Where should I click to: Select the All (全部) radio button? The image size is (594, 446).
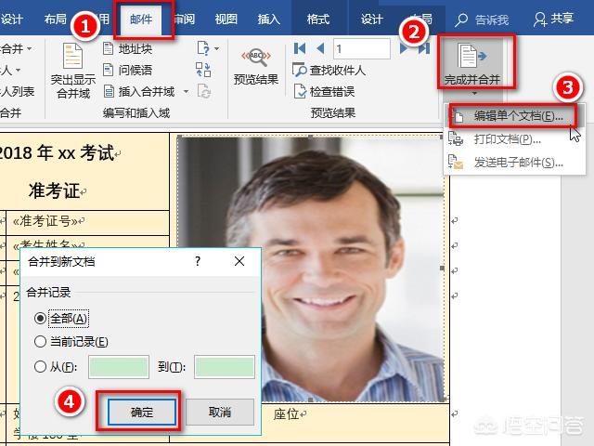pos(40,318)
